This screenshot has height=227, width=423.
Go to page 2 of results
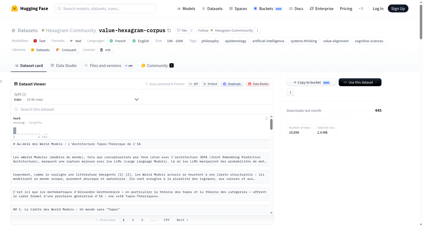click(133, 220)
